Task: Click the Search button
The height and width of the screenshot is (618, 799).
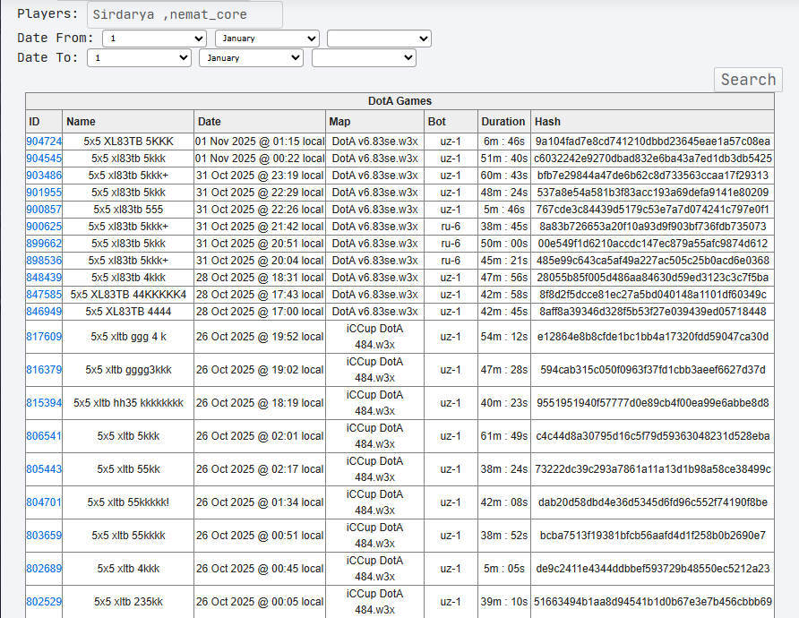Action: point(748,80)
